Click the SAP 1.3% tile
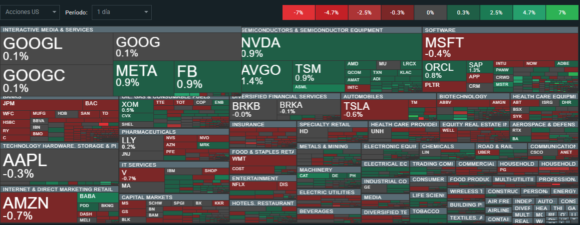This screenshot has width=580, height=225. (x=480, y=67)
